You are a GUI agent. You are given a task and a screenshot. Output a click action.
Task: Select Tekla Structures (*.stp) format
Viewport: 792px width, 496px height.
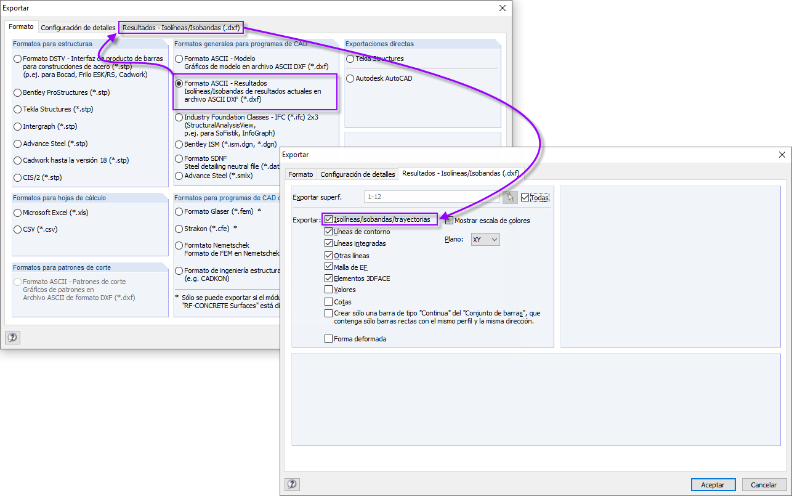(x=17, y=109)
